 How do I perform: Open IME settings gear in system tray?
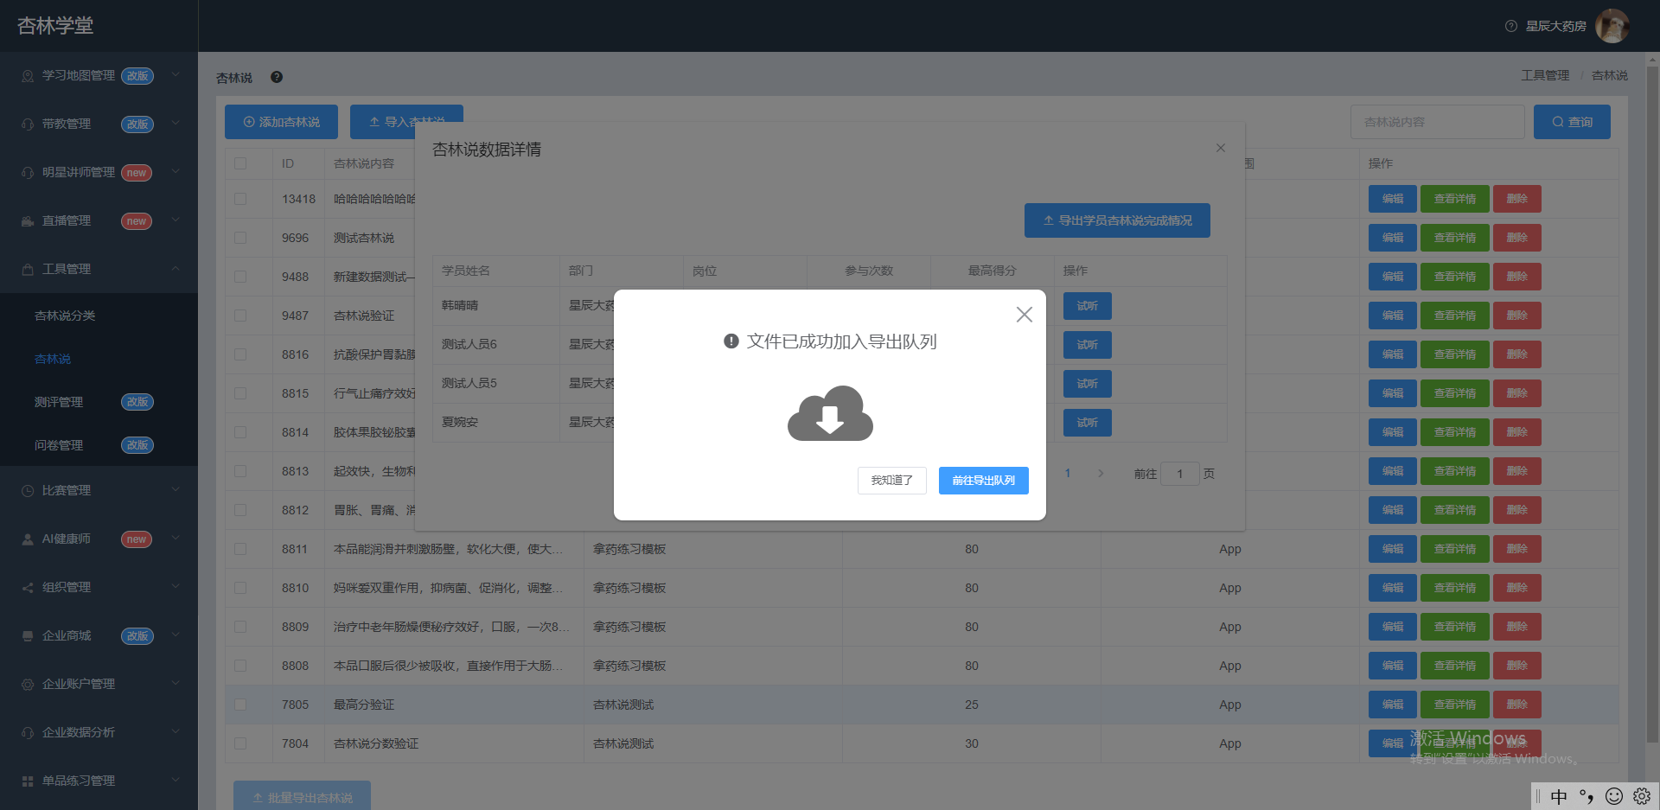[1642, 796]
